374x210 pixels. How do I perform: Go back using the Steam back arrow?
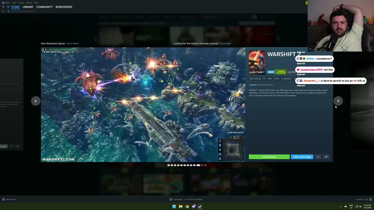[x=3, y=7]
